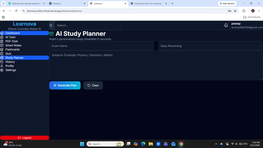Click the Profile person icon
This screenshot has height=148, width=263.
pyautogui.click(x=2, y=66)
